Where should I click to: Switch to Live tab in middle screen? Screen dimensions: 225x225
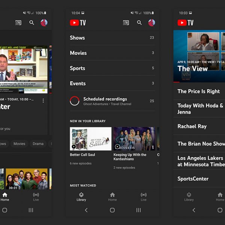click(x=144, y=197)
